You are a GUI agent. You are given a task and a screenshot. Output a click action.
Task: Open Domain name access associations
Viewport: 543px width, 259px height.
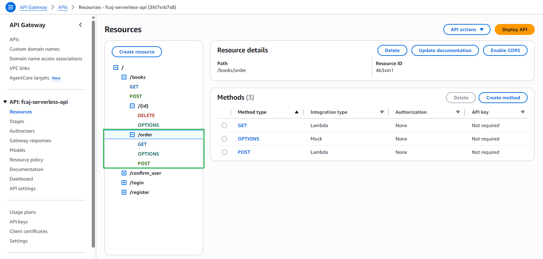pyautogui.click(x=46, y=59)
